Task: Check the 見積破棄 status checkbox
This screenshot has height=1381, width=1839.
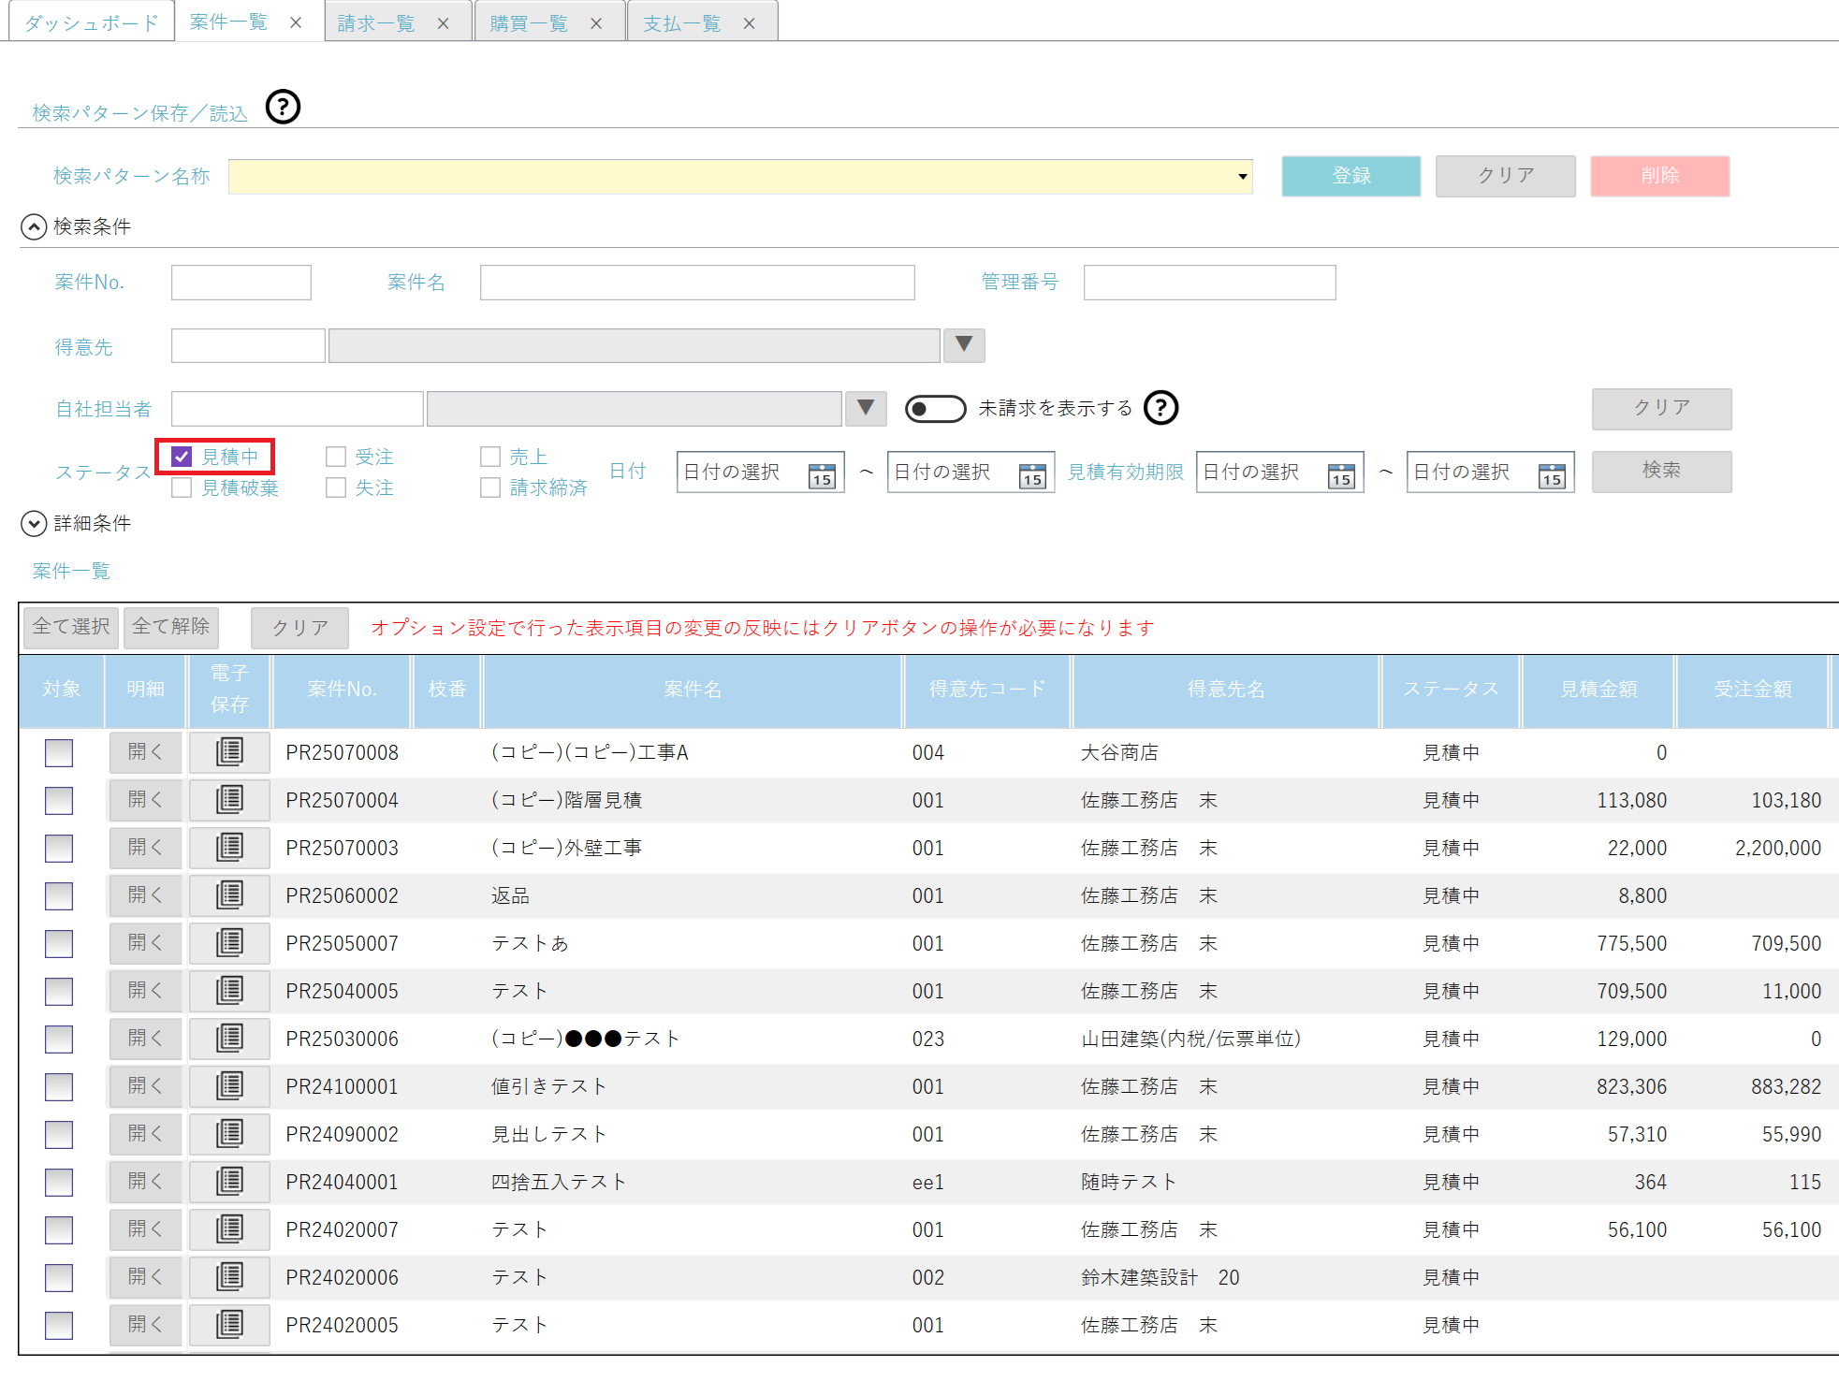Action: coord(182,487)
